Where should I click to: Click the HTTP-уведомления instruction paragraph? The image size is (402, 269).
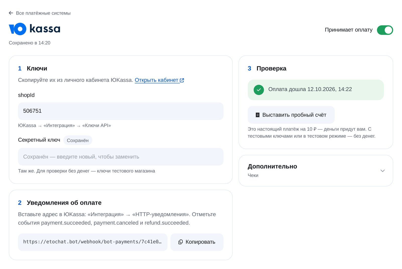tap(117, 219)
